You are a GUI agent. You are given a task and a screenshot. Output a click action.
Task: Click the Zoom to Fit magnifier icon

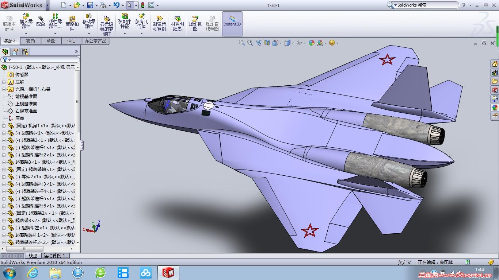[242, 43]
